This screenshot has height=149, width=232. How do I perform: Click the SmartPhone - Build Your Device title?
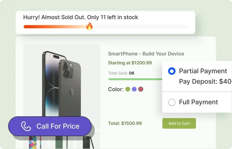click(146, 54)
